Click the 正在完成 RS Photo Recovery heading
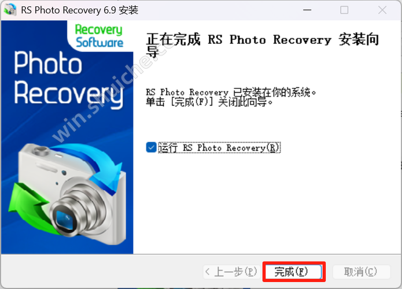This screenshot has height=289, width=402. point(262,45)
